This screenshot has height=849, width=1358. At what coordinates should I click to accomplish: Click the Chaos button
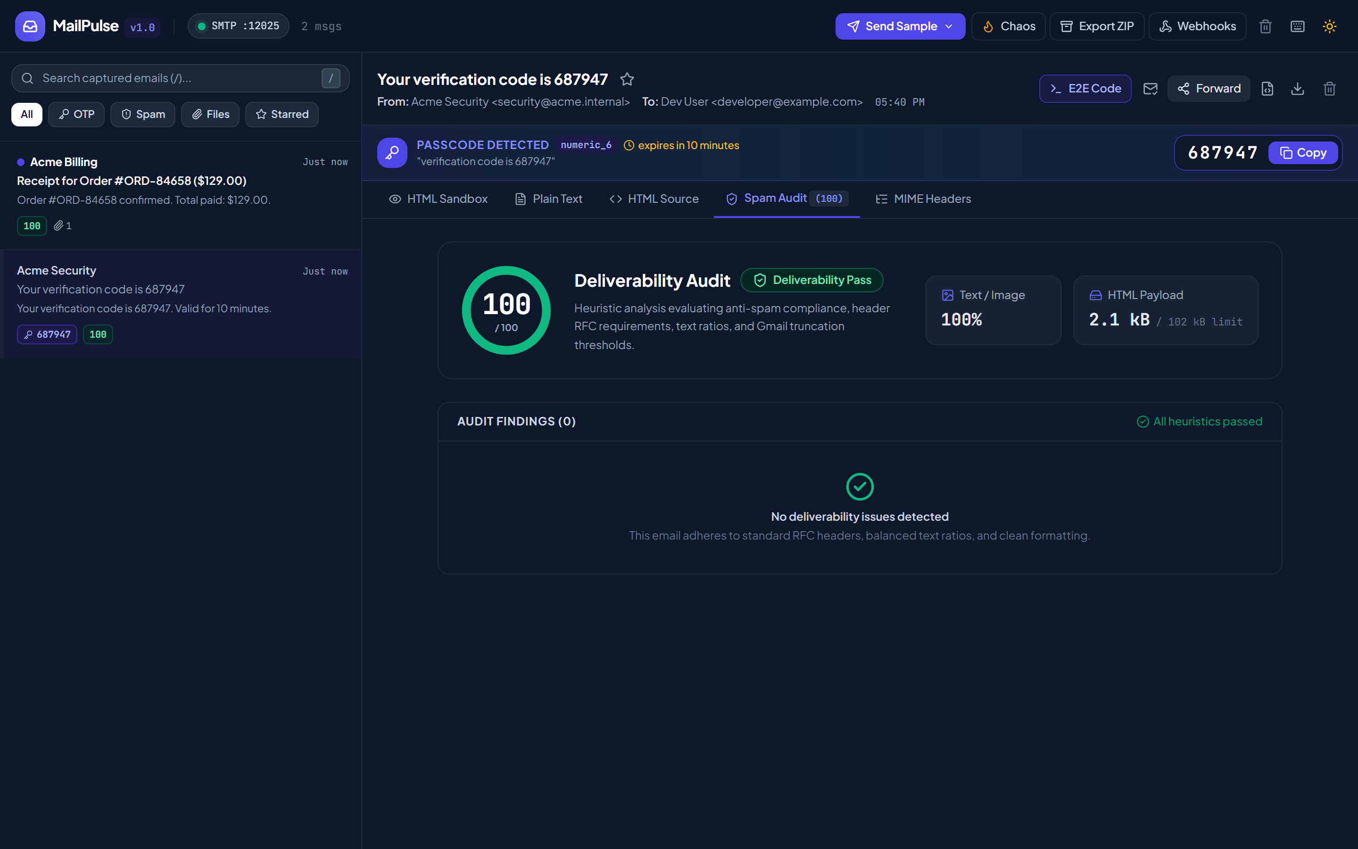(1009, 26)
